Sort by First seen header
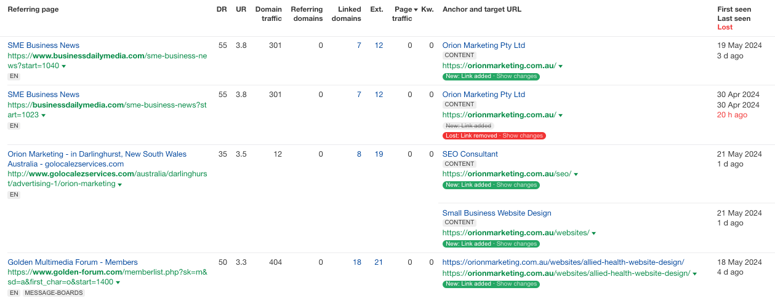Screen dimensions: 775x301 tap(734, 10)
